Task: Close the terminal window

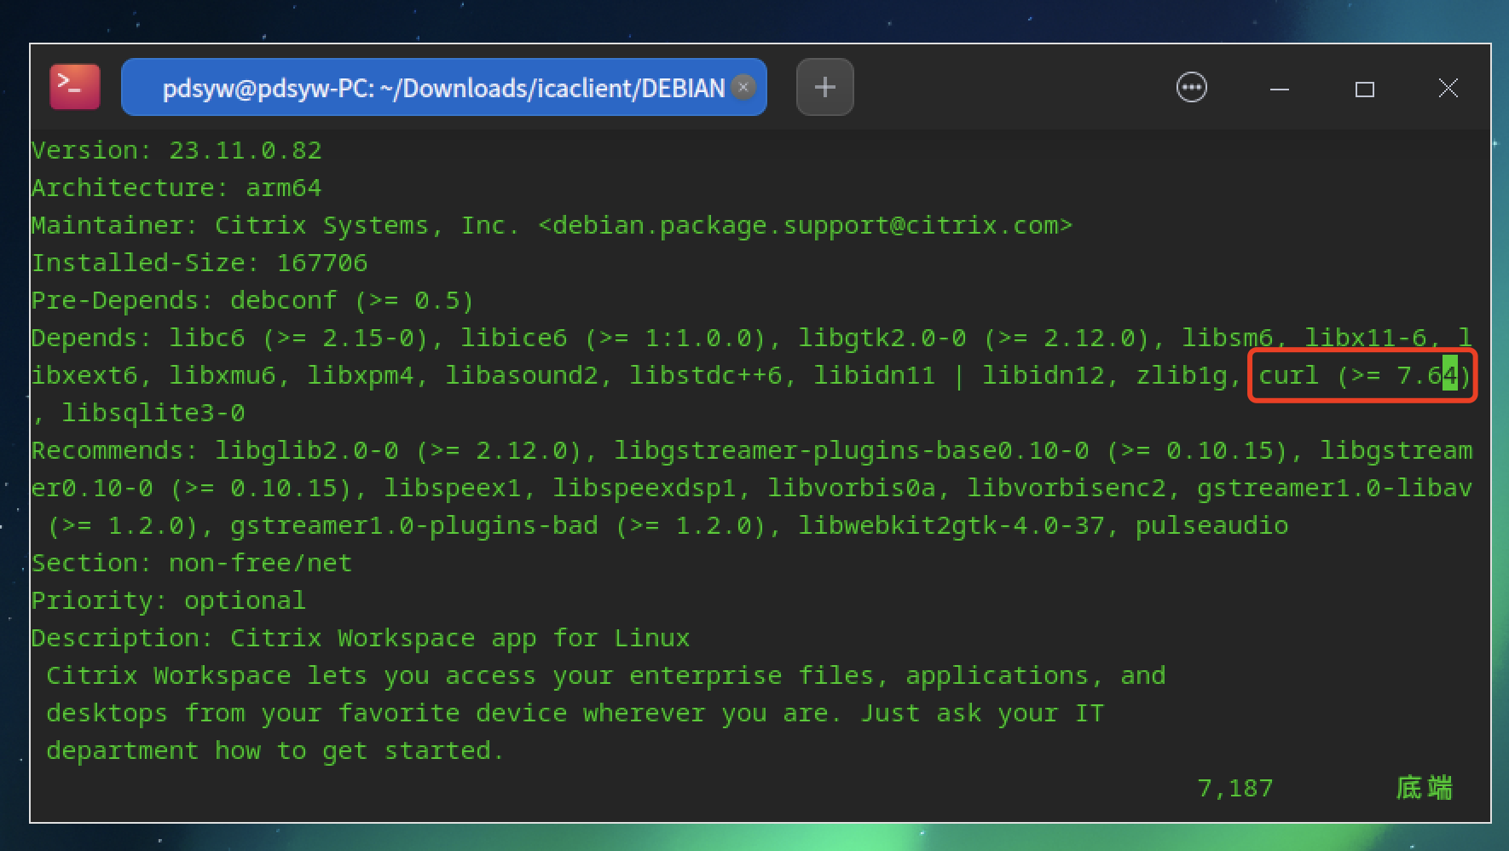Action: pyautogui.click(x=1448, y=88)
